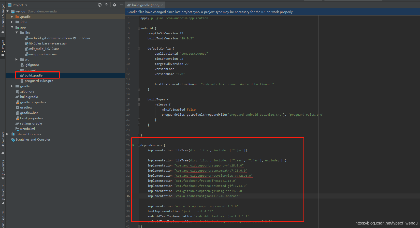This screenshot has height=228, width=420.
Task: Click the Scratches and Consoles icon
Action: pyautogui.click(x=13, y=139)
